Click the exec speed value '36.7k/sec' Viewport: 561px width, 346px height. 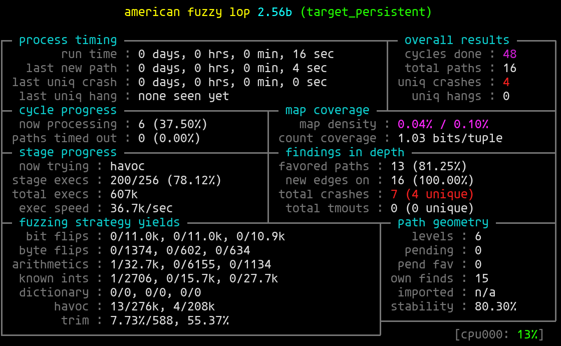coord(141,208)
